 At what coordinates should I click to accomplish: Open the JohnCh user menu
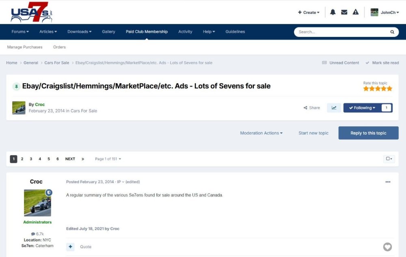pyautogui.click(x=384, y=12)
